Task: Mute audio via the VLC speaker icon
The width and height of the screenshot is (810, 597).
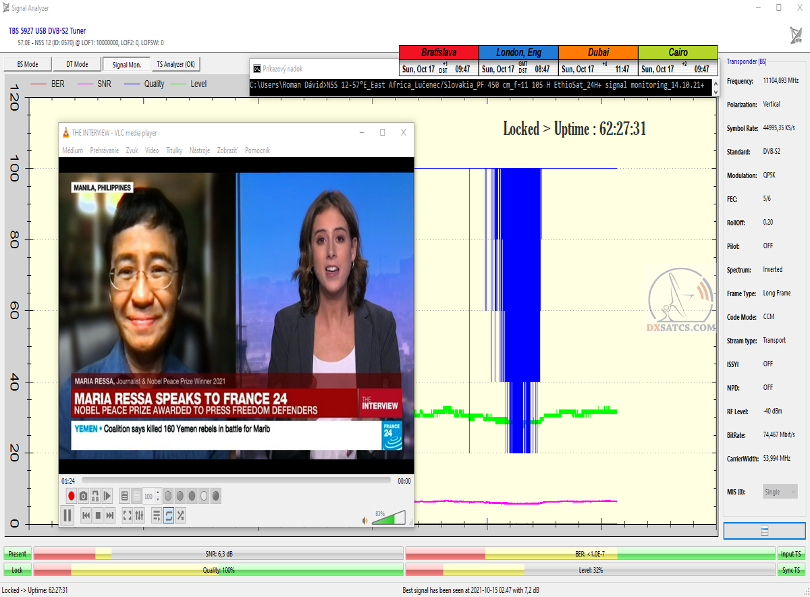Action: click(x=365, y=520)
